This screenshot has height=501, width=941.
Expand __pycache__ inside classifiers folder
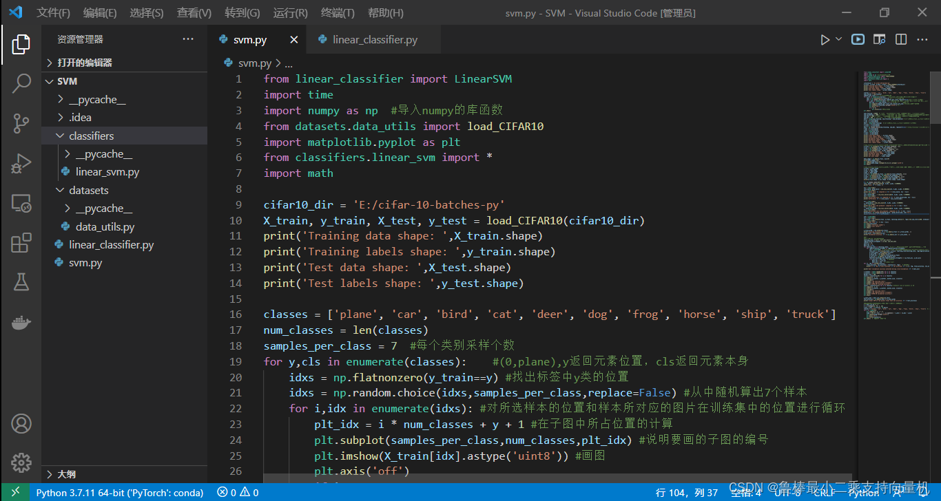tap(124, 154)
